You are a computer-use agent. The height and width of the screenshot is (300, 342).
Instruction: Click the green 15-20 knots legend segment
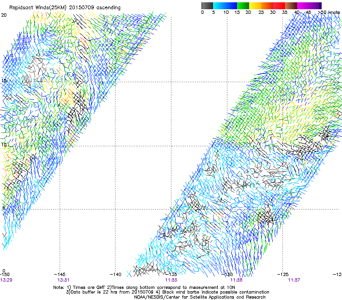click(x=243, y=6)
